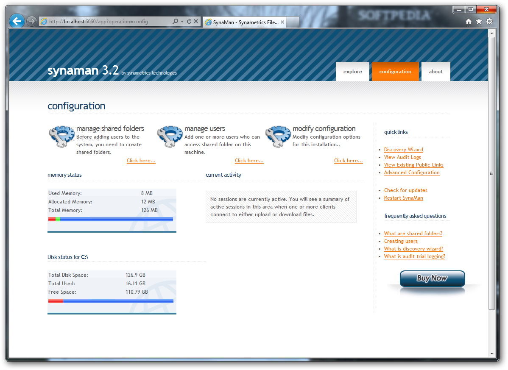Open the address bar dropdown arrow
The width and height of the screenshot is (508, 370).
pyautogui.click(x=182, y=21)
